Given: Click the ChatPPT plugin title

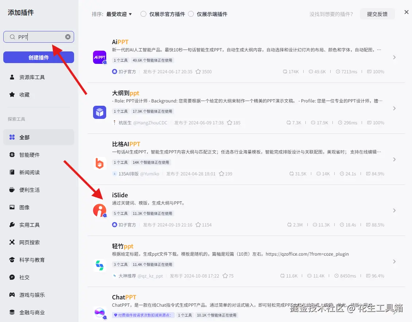Looking at the screenshot, I should click(x=124, y=297).
